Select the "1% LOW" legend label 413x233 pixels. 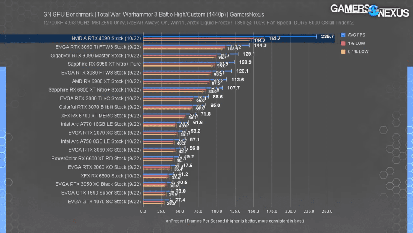[357, 44]
